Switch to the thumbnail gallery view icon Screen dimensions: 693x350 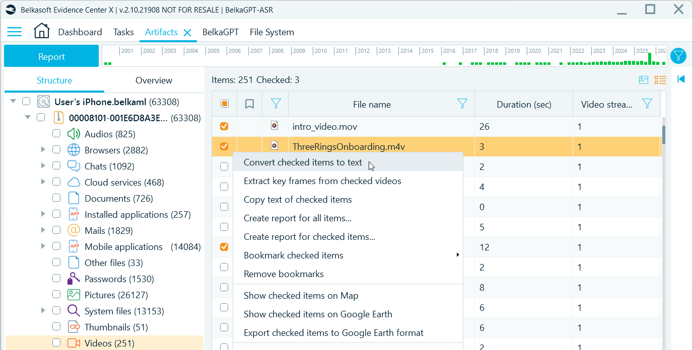[644, 80]
